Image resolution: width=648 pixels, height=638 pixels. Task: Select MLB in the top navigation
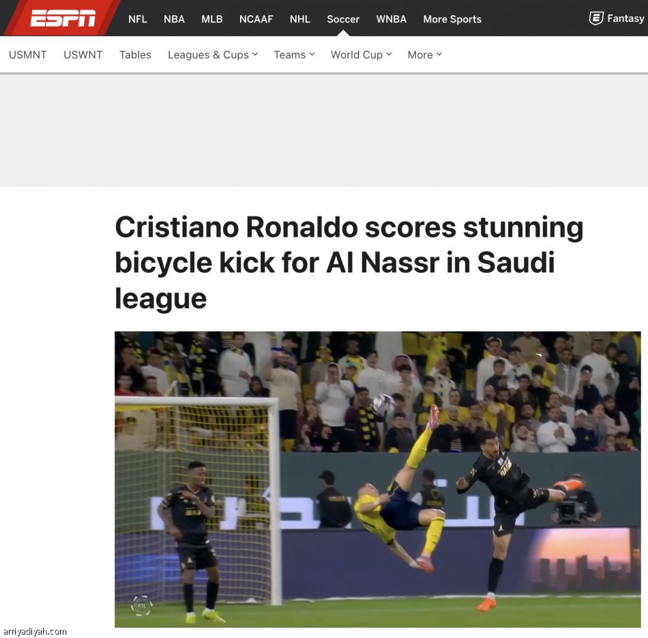click(x=212, y=19)
